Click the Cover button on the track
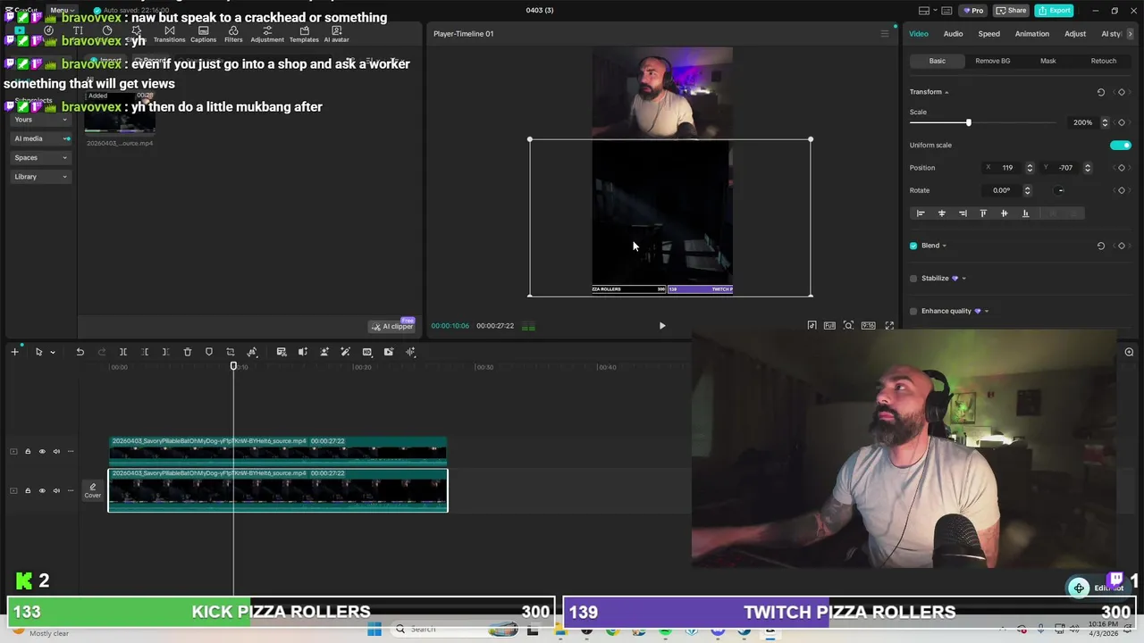This screenshot has width=1144, height=643. coord(93,490)
